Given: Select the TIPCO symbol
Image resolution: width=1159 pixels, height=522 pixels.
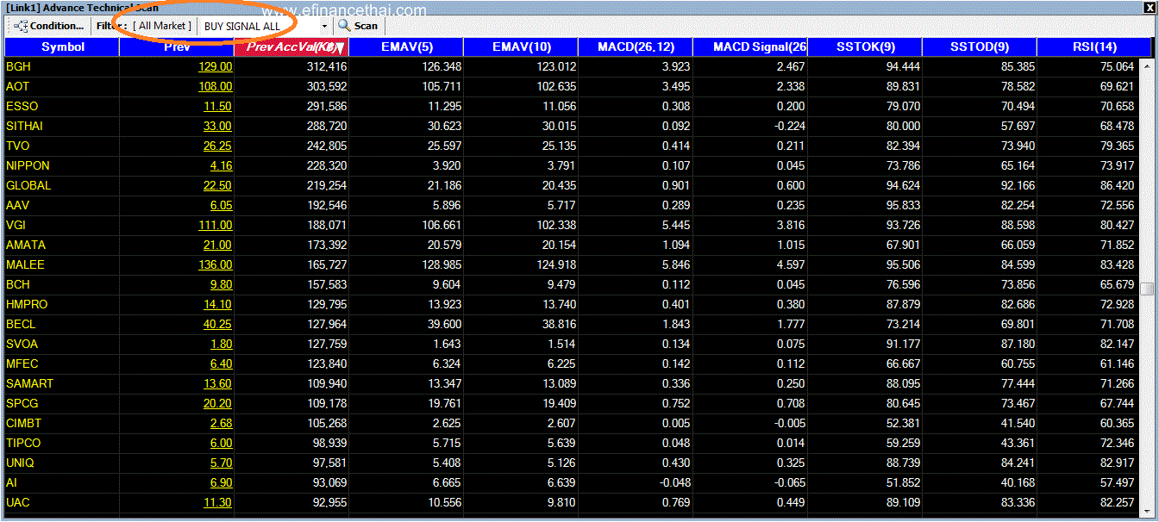Looking at the screenshot, I should click(23, 443).
